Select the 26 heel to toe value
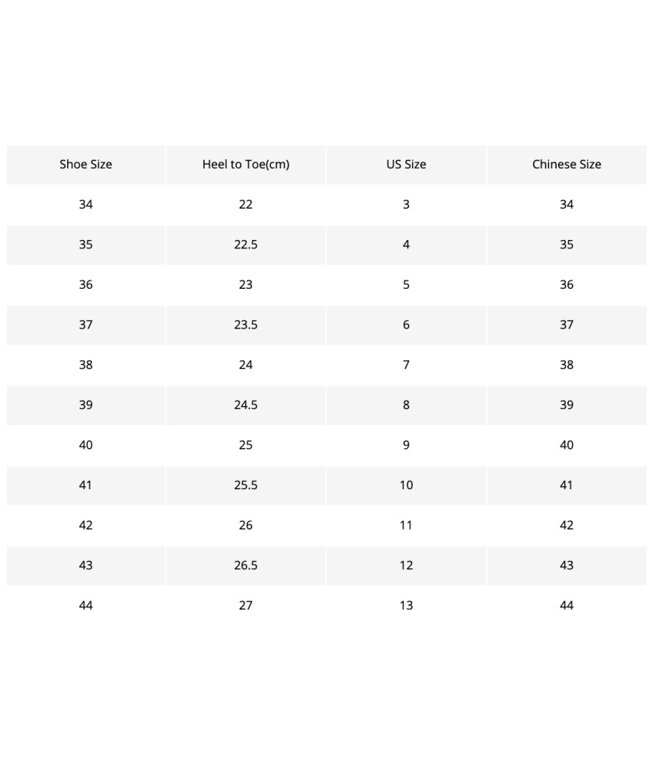Screen dimensions: 658x762 coord(246,525)
